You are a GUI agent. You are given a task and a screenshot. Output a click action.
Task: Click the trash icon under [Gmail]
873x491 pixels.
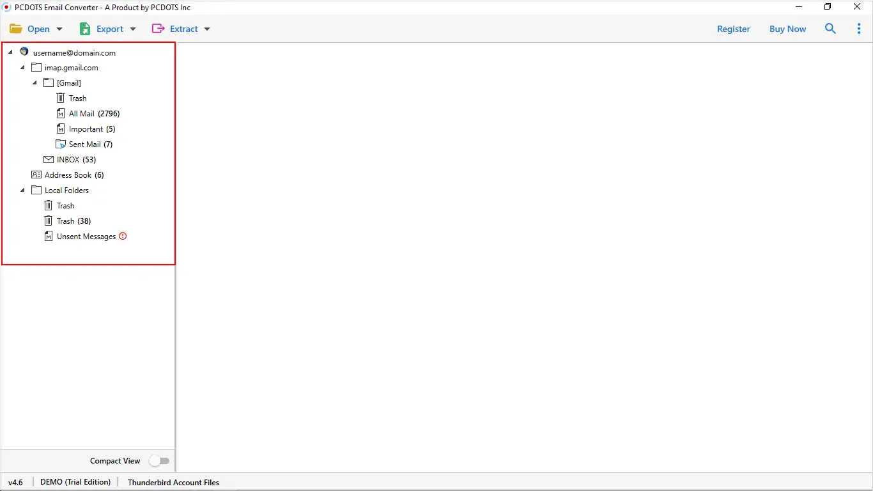click(61, 98)
